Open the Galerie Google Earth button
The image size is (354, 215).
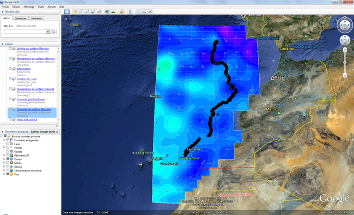pos(44,132)
